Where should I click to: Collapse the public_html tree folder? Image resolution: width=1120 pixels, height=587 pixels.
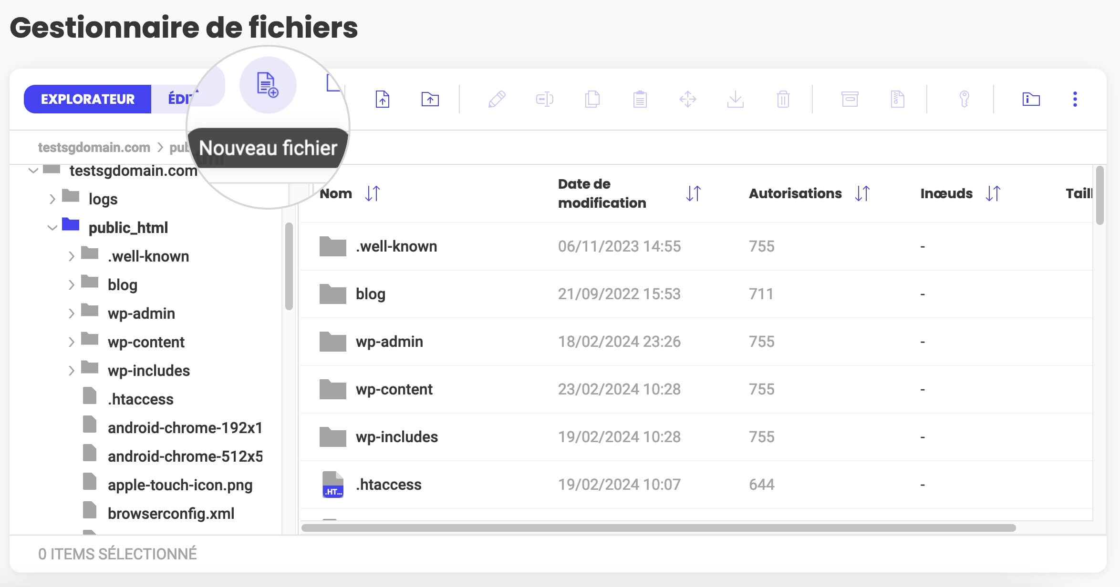52,228
